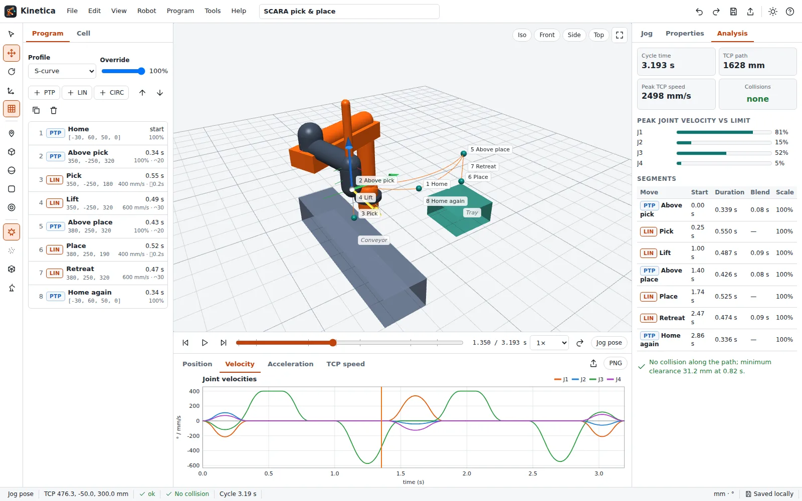Toggle grid display in left toolbar
The width and height of the screenshot is (802, 501).
point(12,109)
